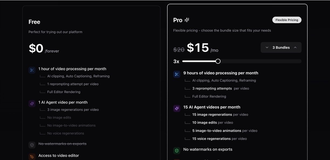Click 9 hours of video processing text
This screenshot has height=160, width=330.
point(221,73)
